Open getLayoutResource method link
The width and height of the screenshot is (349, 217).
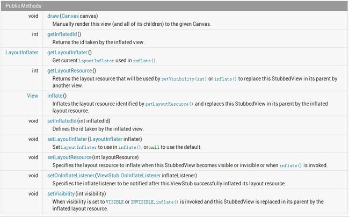pos(70,71)
